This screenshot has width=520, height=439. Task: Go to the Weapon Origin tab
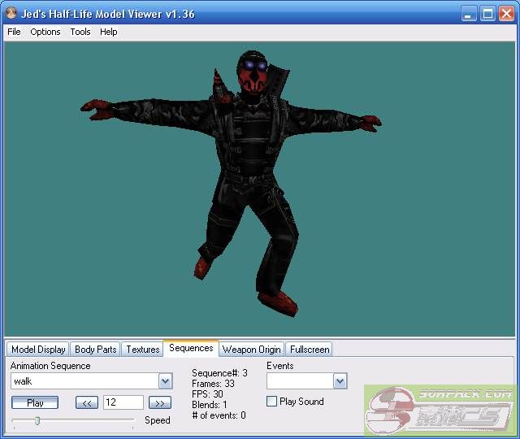[x=252, y=350]
